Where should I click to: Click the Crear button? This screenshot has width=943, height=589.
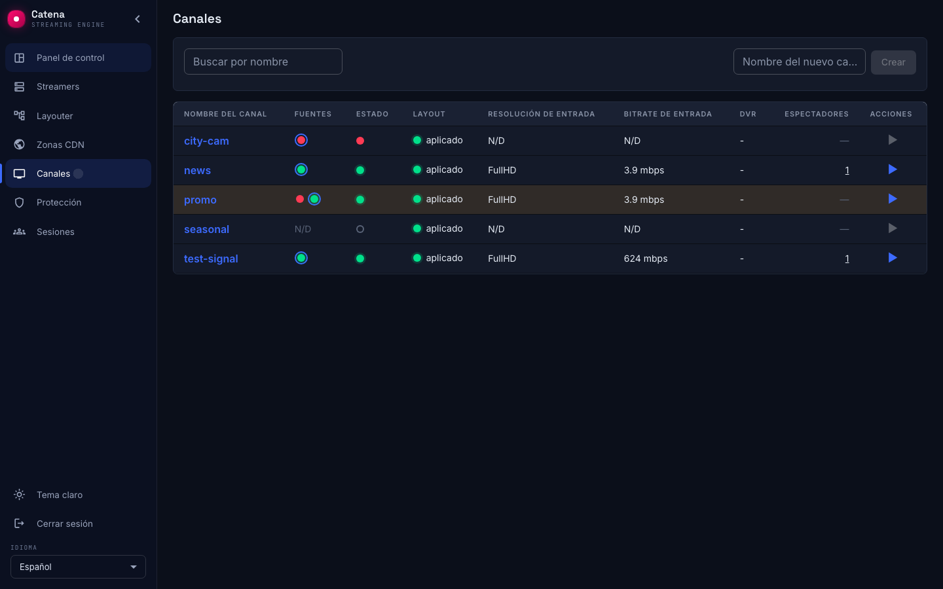[893, 62]
